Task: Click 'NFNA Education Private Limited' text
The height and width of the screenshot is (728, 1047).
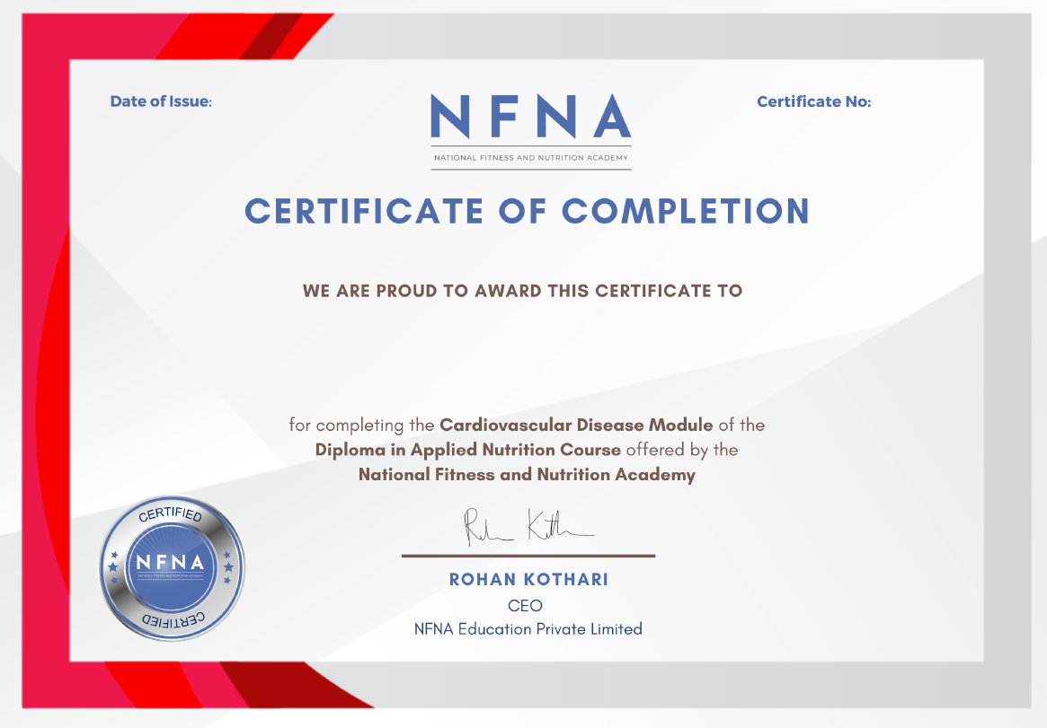Action: point(528,629)
